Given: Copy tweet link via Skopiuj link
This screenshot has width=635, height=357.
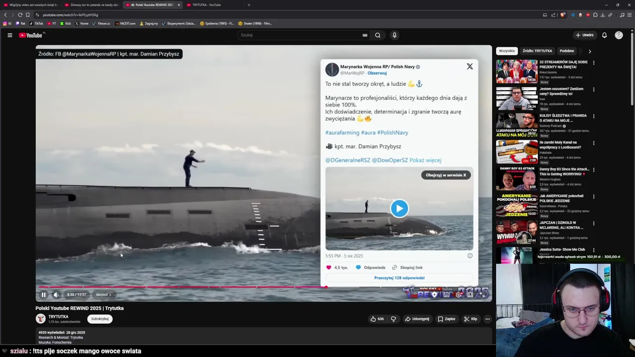Looking at the screenshot, I should click(x=407, y=267).
